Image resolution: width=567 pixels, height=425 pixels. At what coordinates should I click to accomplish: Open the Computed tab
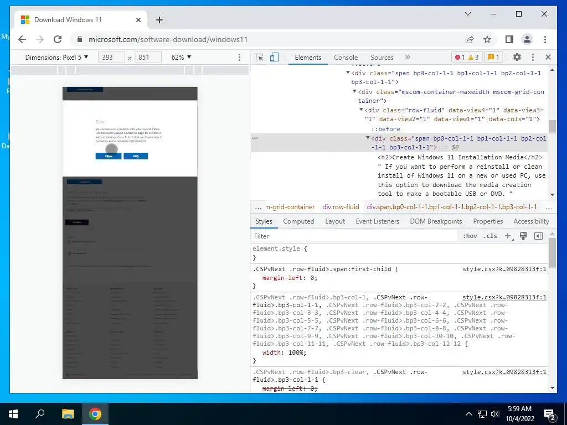[x=298, y=221]
